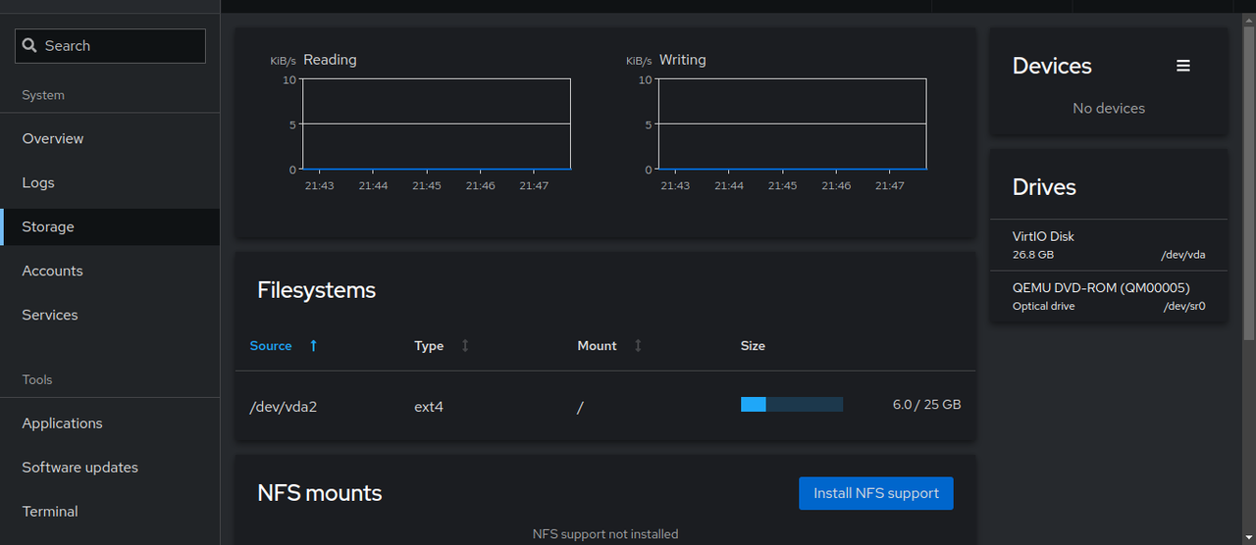Sort filesystems by Mount arrows icon
The image size is (1256, 545).
[x=638, y=346]
